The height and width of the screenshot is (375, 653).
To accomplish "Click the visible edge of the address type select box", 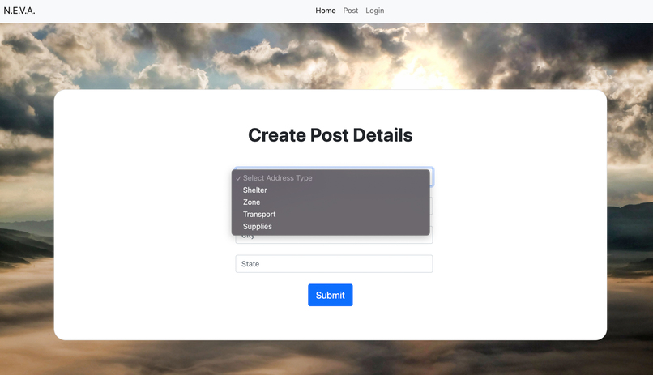I will (x=432, y=177).
